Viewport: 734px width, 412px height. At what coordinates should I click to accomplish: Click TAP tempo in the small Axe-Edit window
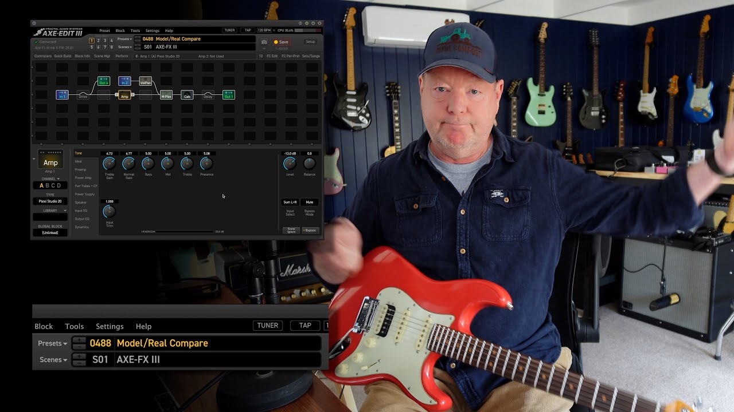[x=248, y=30]
